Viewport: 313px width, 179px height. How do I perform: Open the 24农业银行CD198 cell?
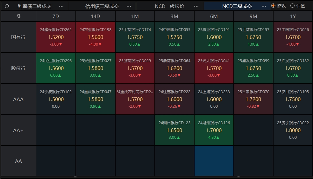(96, 37)
